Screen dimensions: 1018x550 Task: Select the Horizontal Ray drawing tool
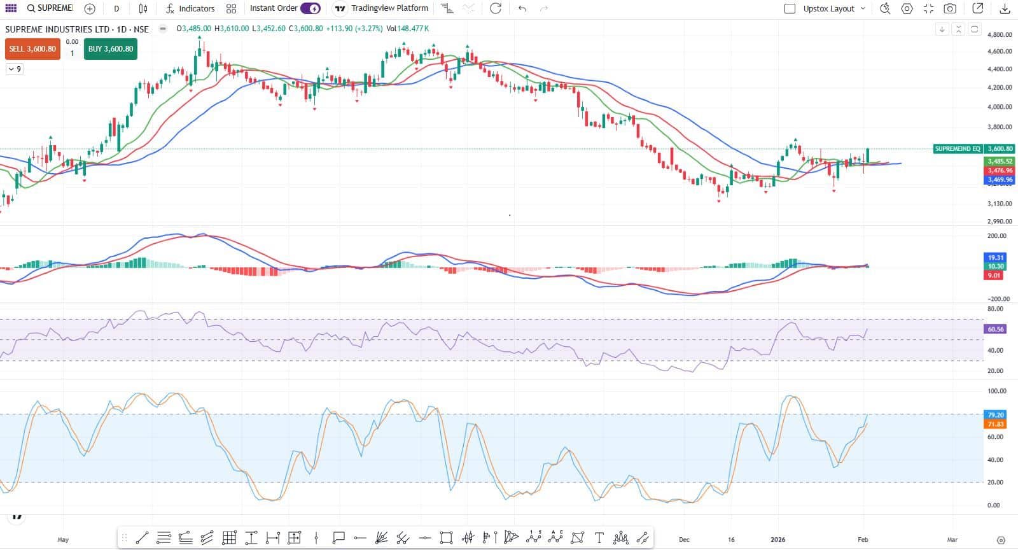coord(359,538)
